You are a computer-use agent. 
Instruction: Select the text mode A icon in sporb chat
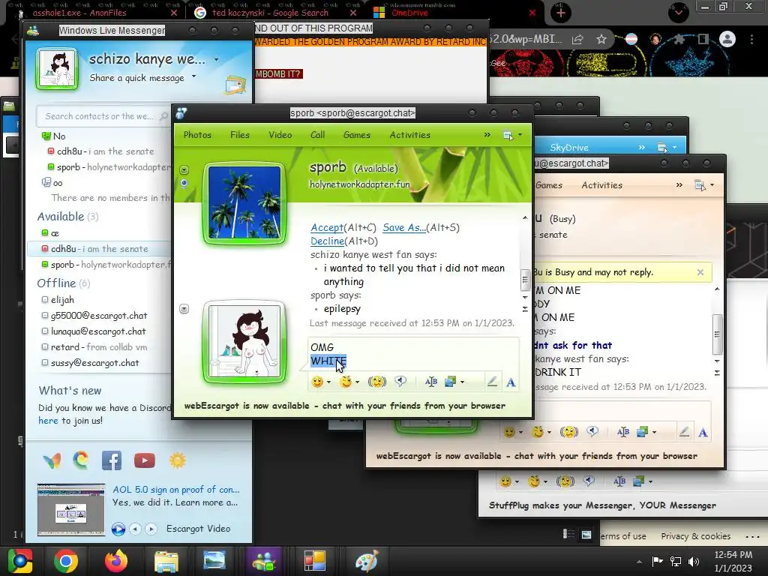coord(511,382)
